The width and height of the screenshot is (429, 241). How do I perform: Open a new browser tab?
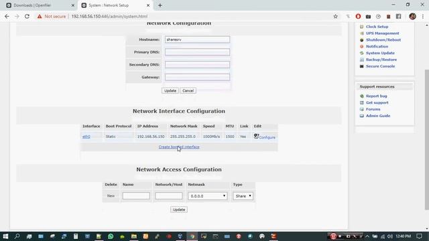click(160, 5)
